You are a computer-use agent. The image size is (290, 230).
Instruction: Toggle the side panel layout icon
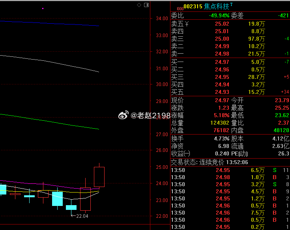pyautogui.click(x=146, y=5)
